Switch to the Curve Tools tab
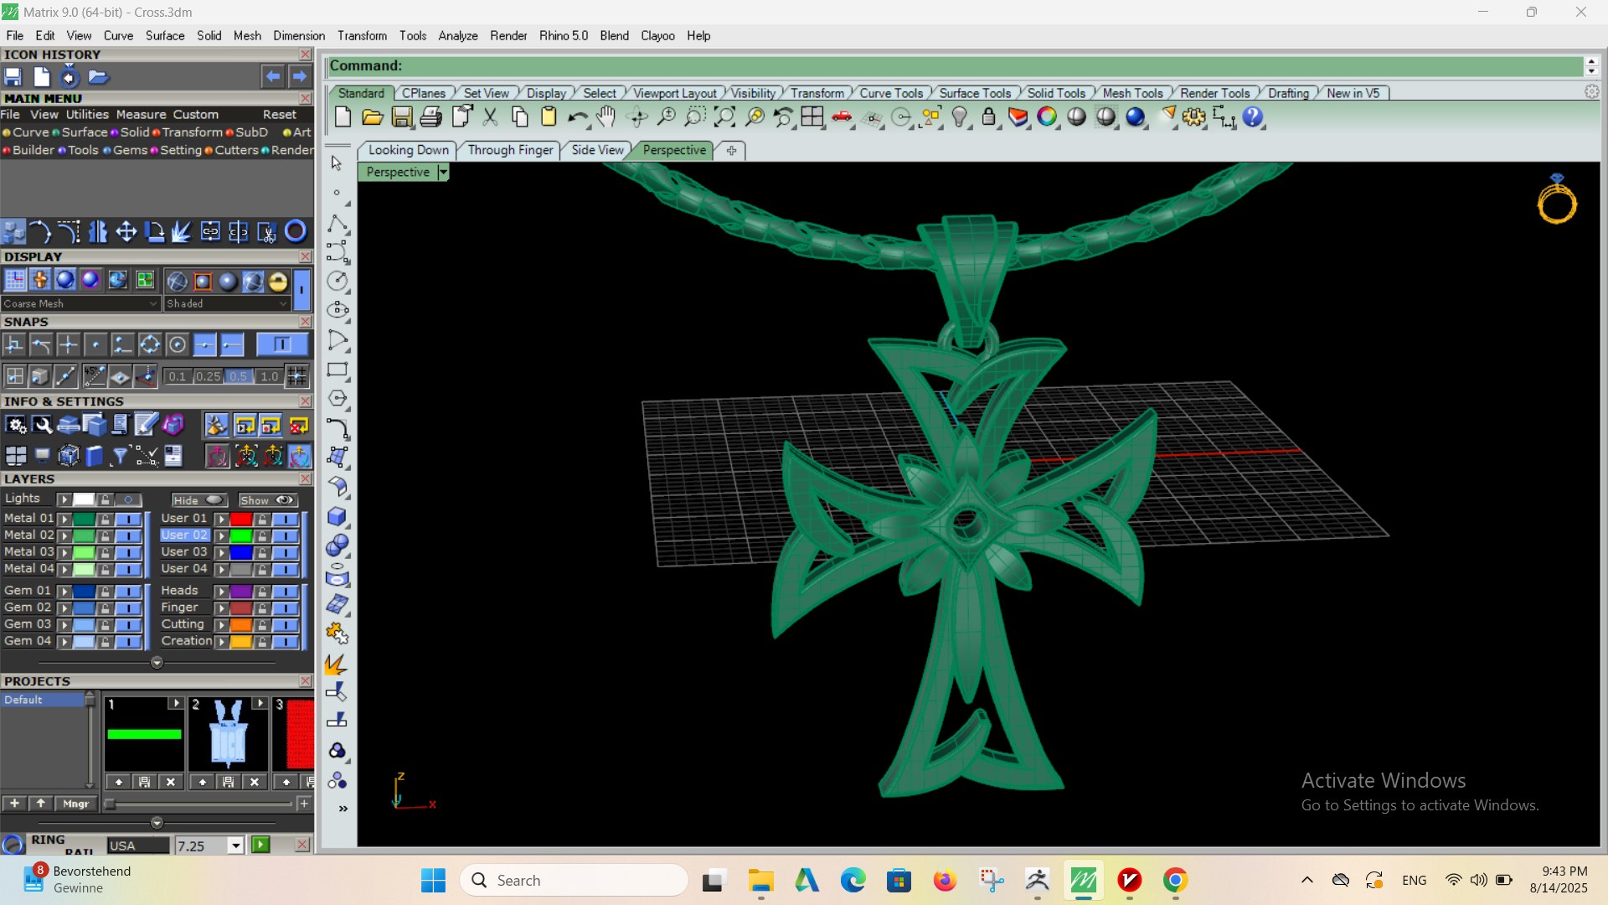The image size is (1608, 905). 891,93
